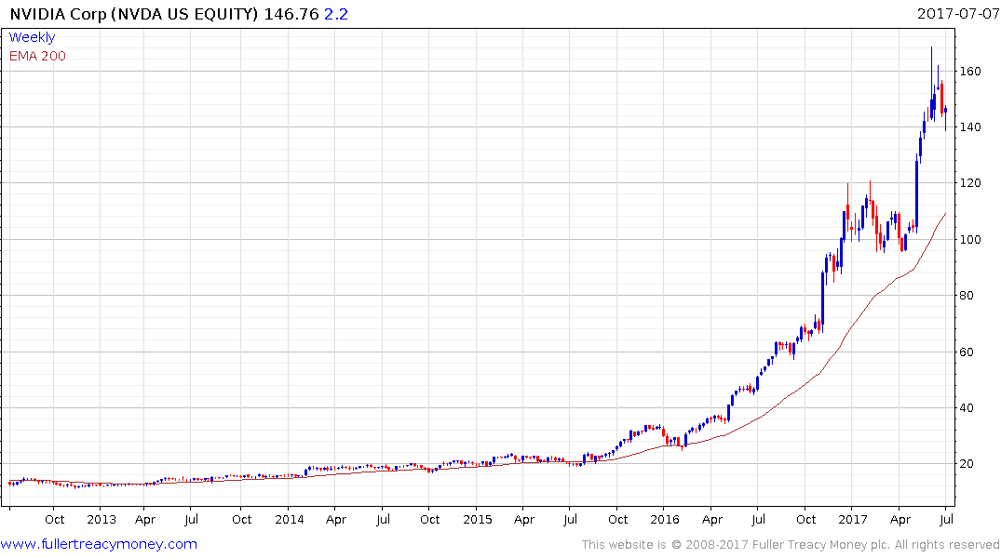Screen dimensions: 1001x558
Task: Click the Oct label just before 2013
Action: [54, 519]
